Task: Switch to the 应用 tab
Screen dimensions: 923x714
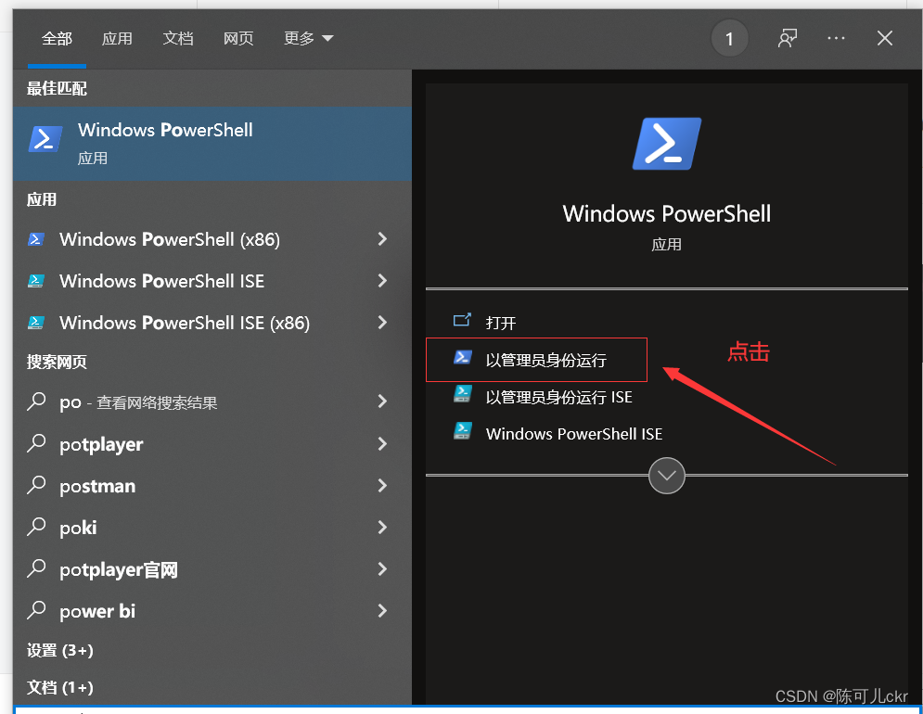Action: (x=117, y=38)
